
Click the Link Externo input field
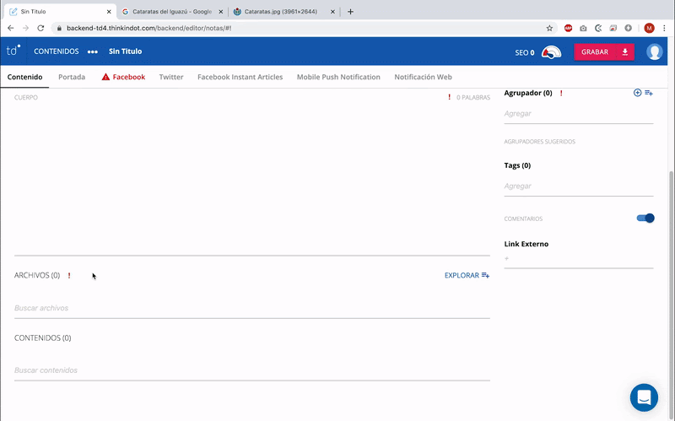578,259
